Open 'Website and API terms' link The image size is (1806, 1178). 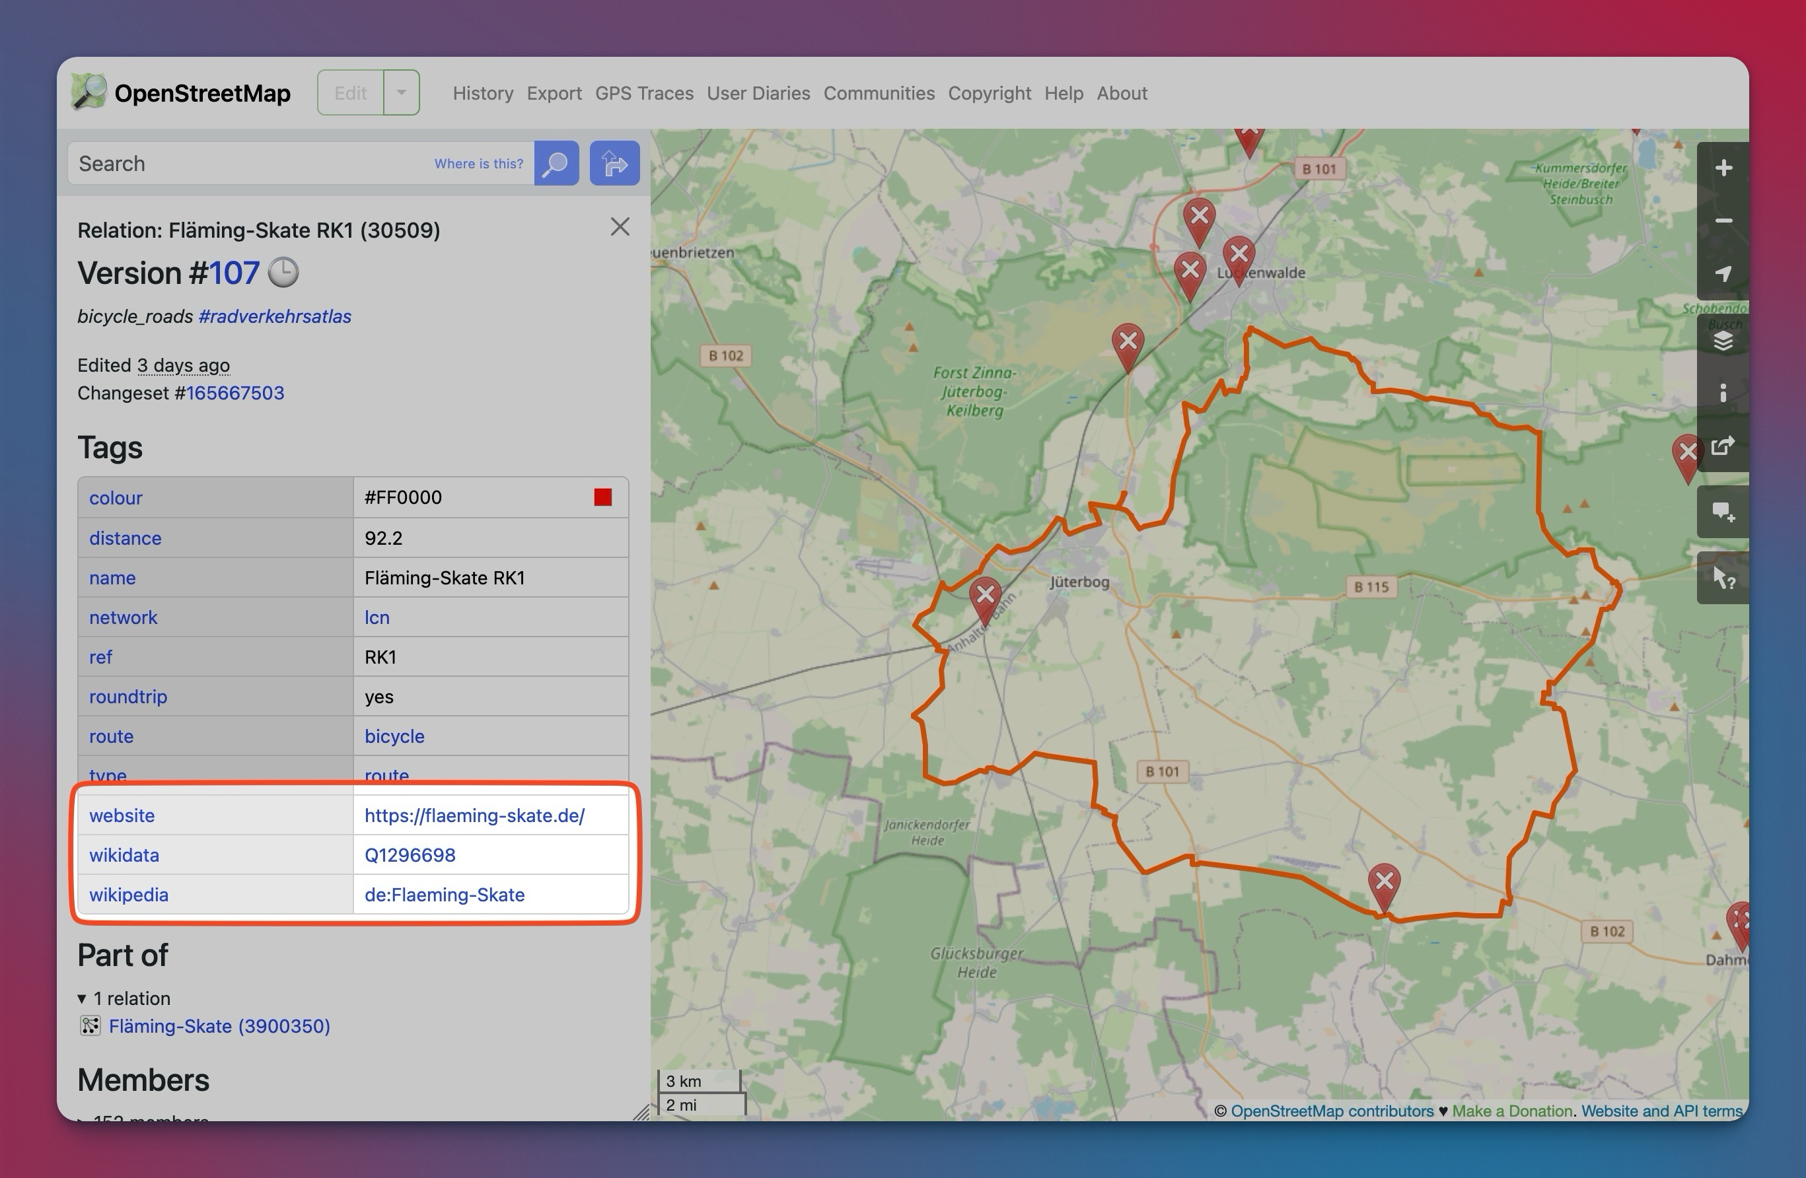[1662, 1111]
